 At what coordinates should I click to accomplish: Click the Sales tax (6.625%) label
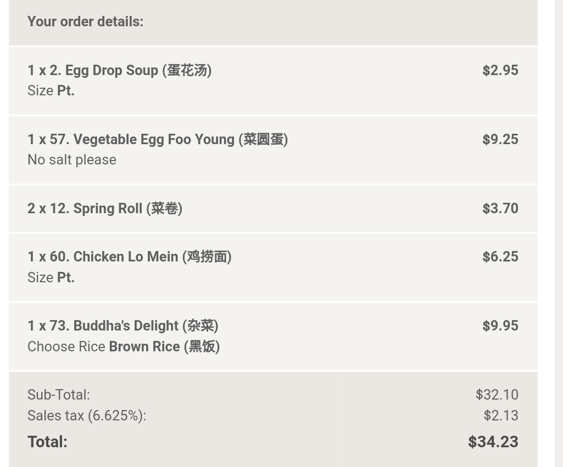(87, 415)
